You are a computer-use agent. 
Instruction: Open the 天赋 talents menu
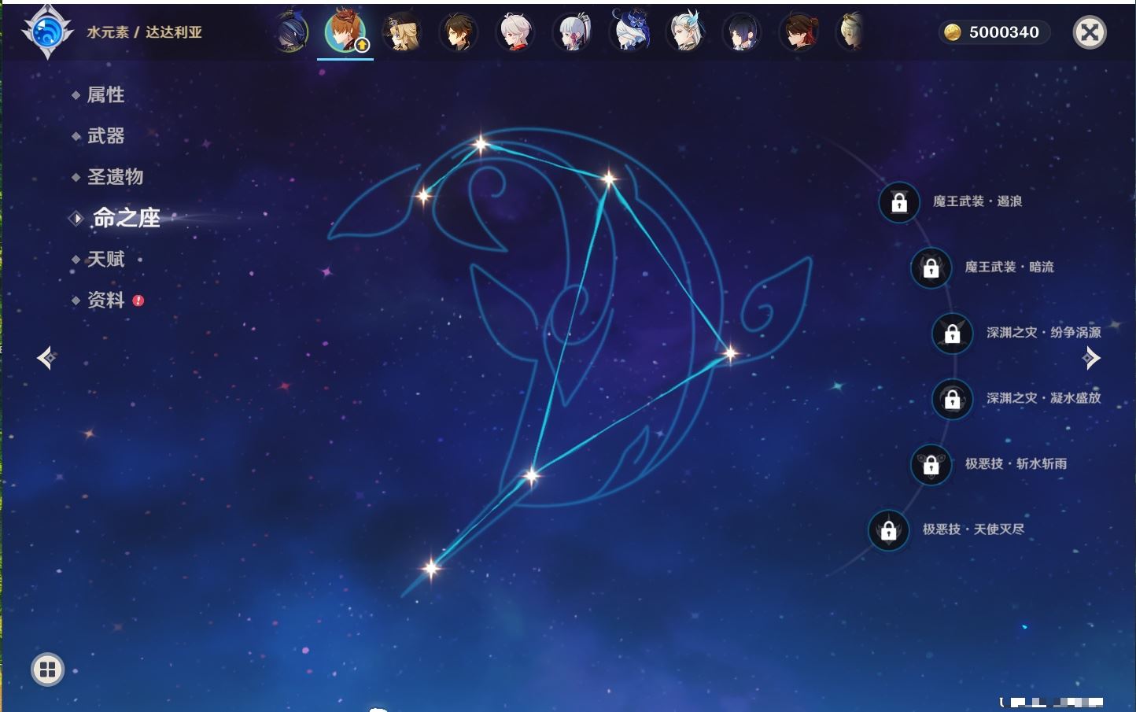pos(105,259)
